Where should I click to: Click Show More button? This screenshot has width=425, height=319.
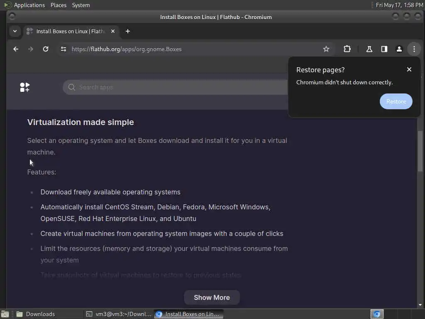point(212,297)
